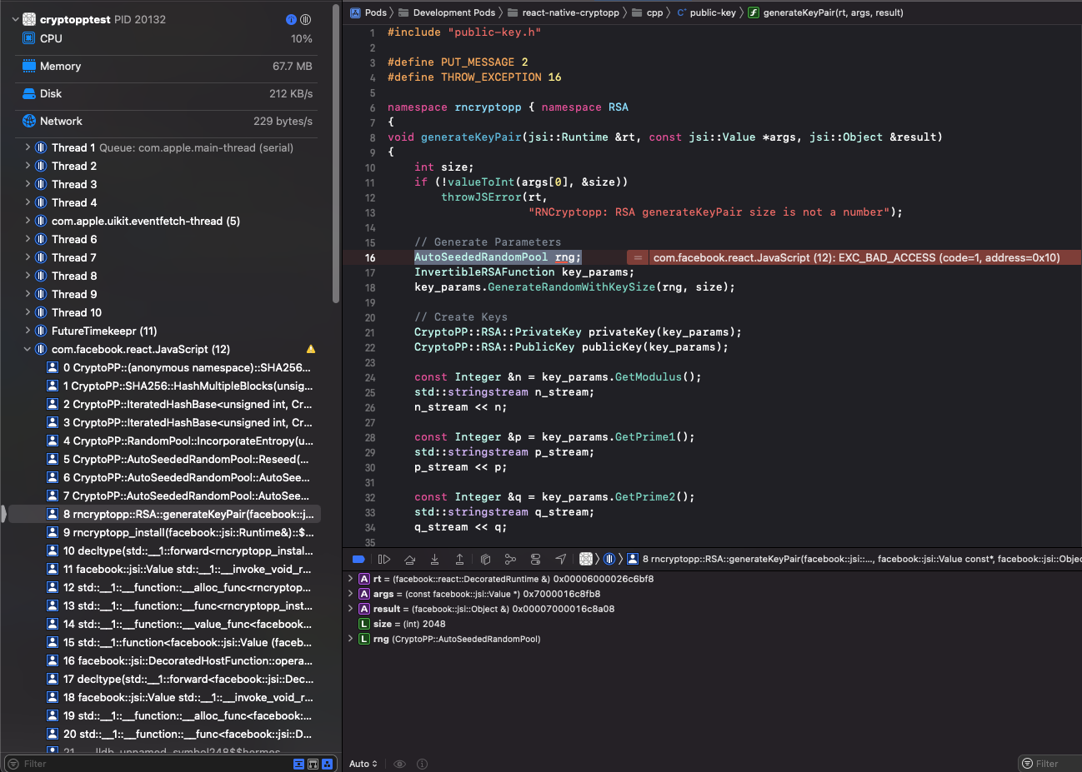This screenshot has width=1082, height=772.
Task: Expand Thread 1 in the debug navigator
Action: pos(26,147)
